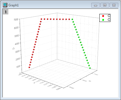Click the red legend symbol
The height and width of the screenshot is (100, 121).
pos(103,16)
